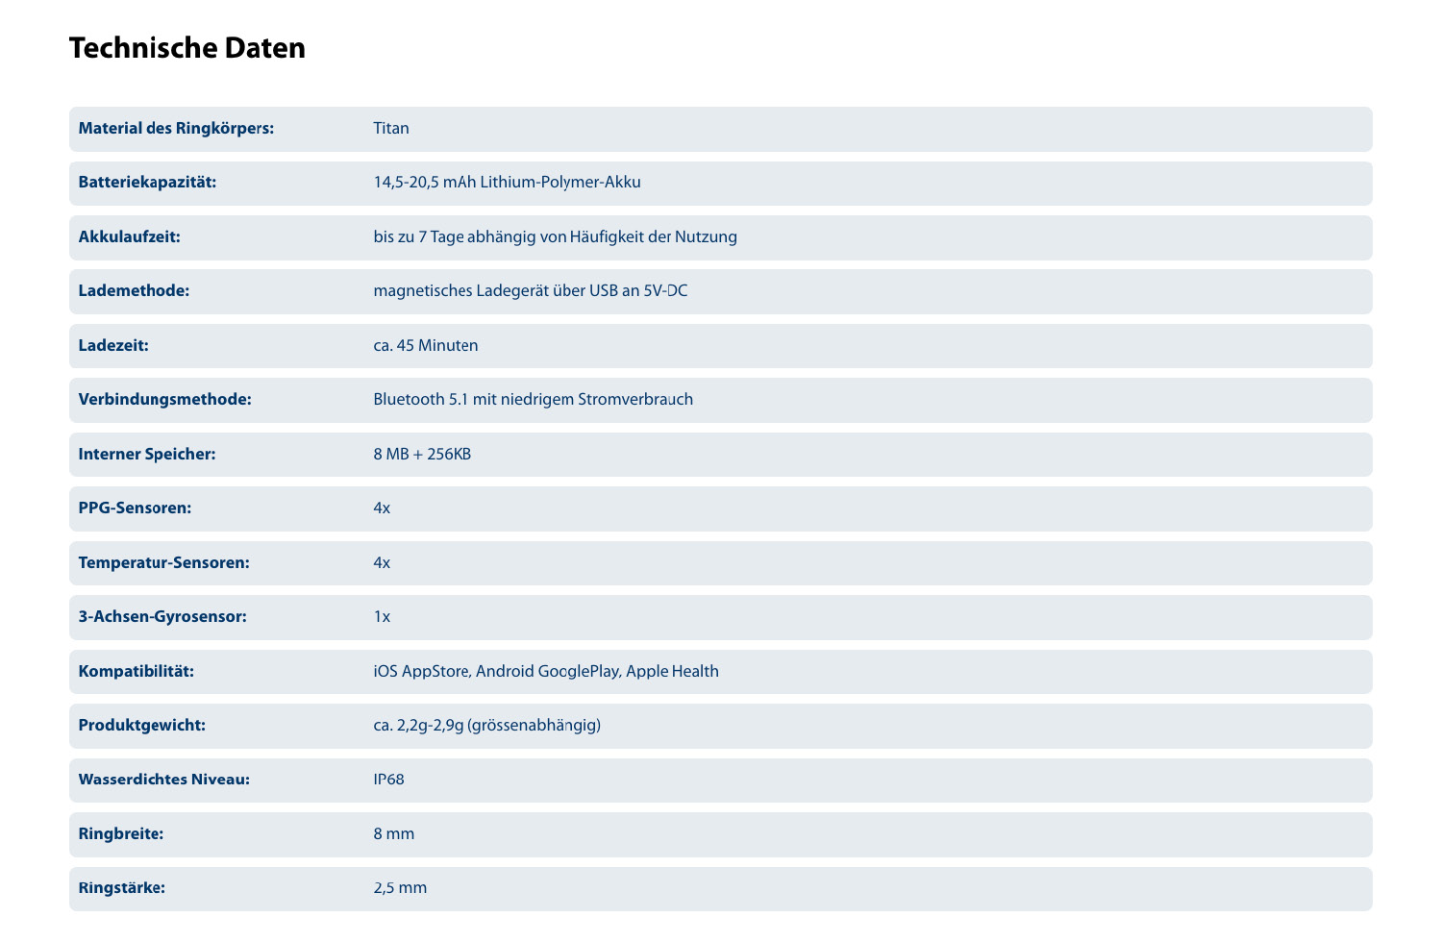Click the Temperatur-Sensoren label
This screenshot has height=942, width=1442.
coord(163,563)
